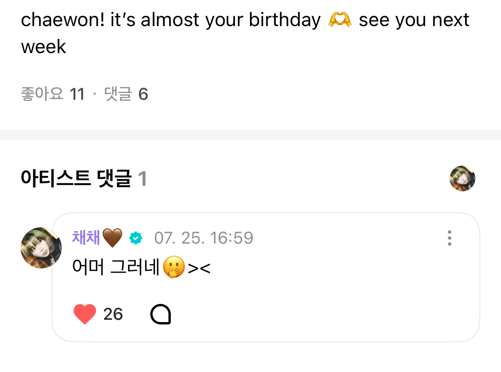Tap the "><" text in the comment
Viewport: 501px width, 372px height.
[199, 269]
